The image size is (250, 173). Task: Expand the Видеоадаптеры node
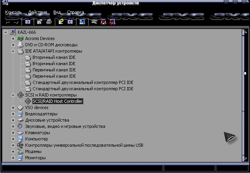tap(13, 114)
